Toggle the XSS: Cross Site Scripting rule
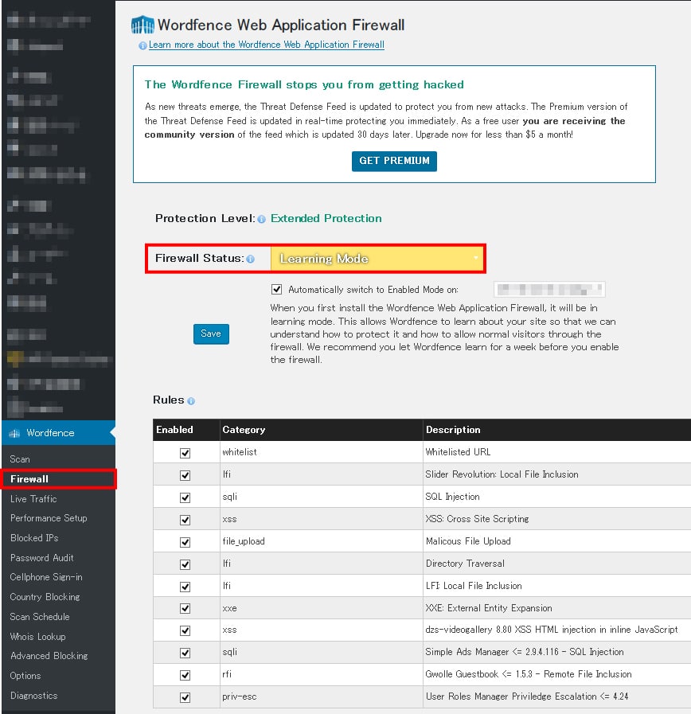Image resolution: width=691 pixels, height=714 pixels. coord(185,520)
